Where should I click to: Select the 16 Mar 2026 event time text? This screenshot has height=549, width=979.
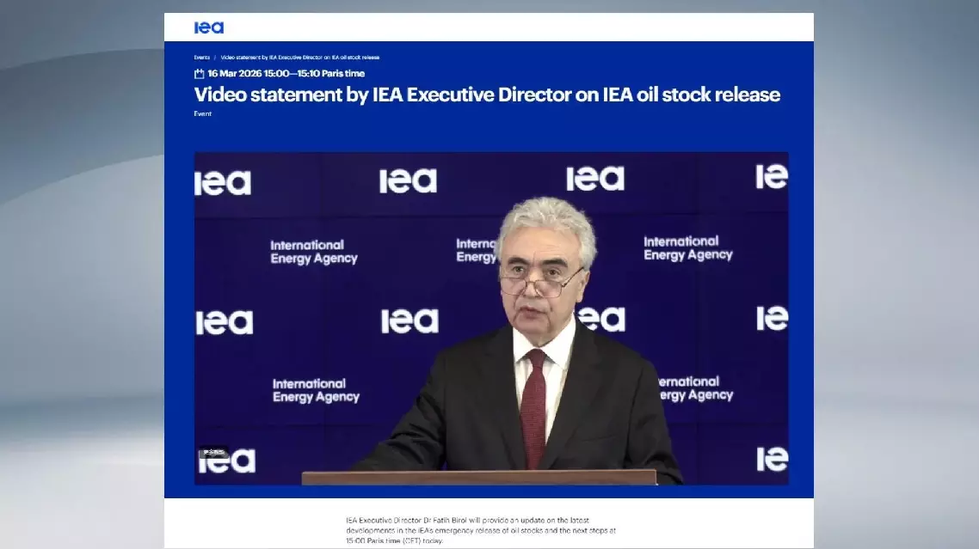point(286,74)
